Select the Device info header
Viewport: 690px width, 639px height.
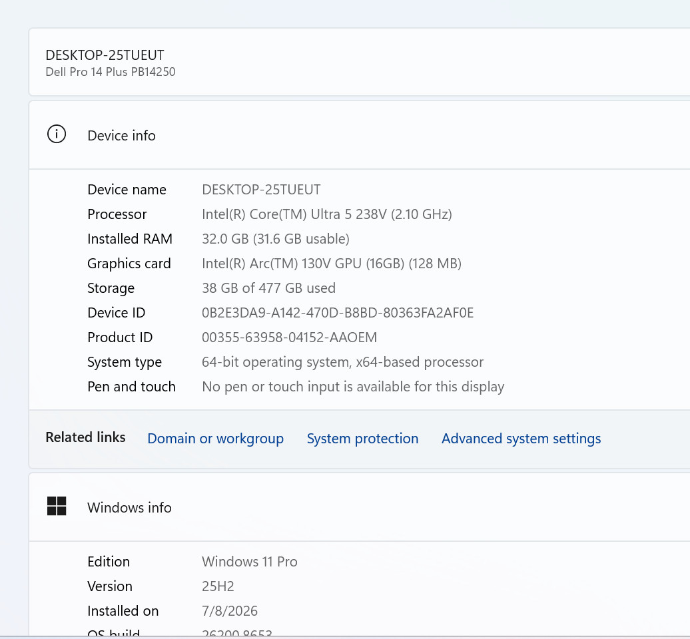[x=121, y=135]
